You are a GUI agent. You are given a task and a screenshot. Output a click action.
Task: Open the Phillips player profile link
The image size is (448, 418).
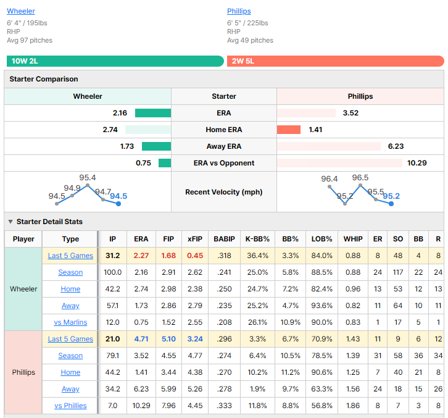tap(239, 11)
